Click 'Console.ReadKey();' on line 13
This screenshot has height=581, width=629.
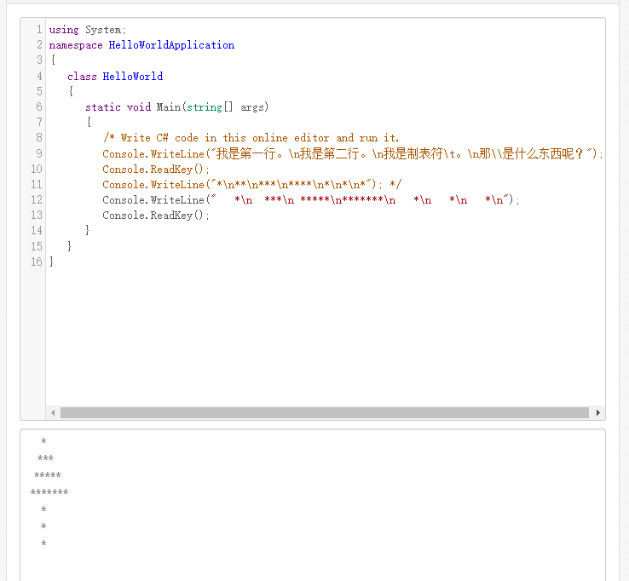click(156, 216)
